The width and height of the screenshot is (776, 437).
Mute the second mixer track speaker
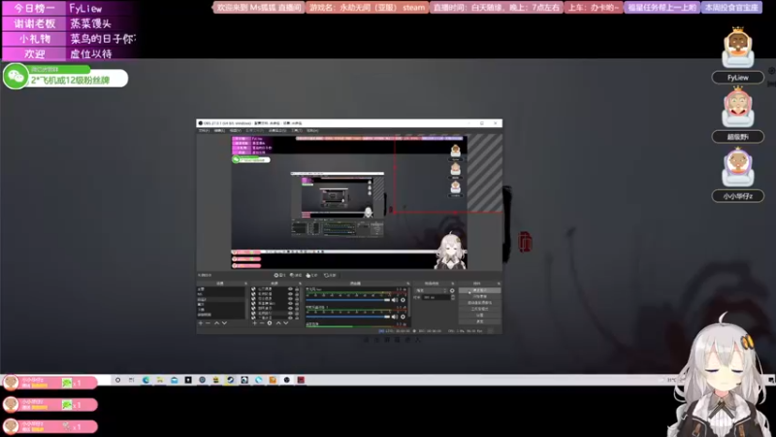point(395,317)
